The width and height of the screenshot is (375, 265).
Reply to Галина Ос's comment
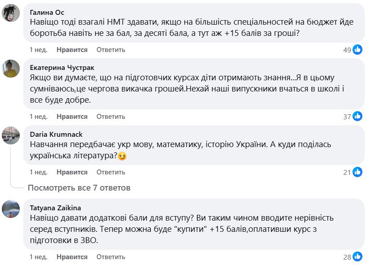click(110, 50)
